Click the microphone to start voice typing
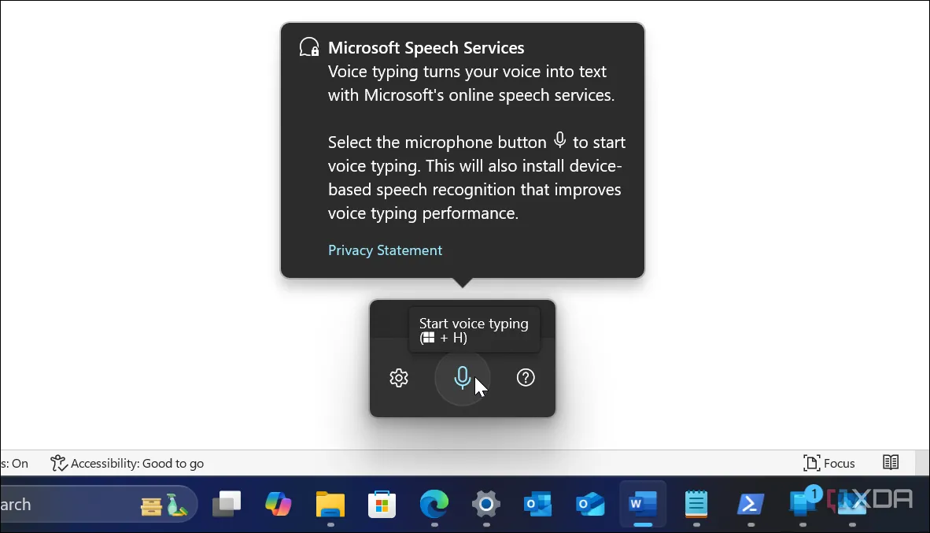930x533 pixels. click(x=463, y=377)
